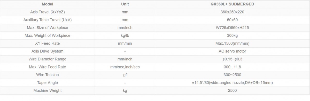Click the GX360L+ SUBMERGED header
Screen dimensions: 310x101
click(x=232, y=4)
